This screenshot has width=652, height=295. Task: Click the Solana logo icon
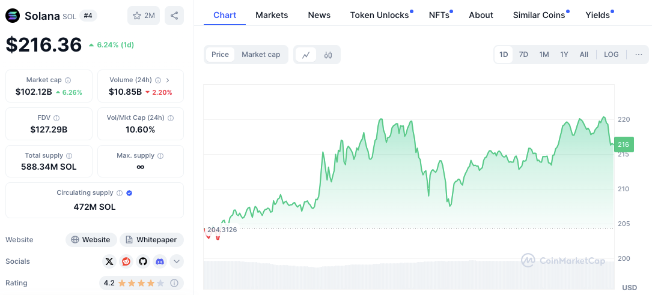point(12,16)
